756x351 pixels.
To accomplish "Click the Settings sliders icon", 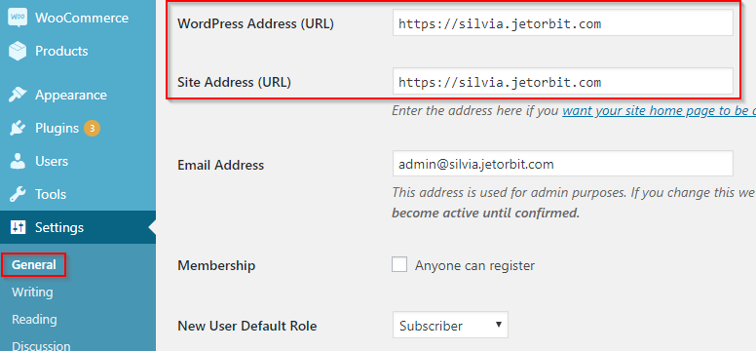I will point(18,227).
